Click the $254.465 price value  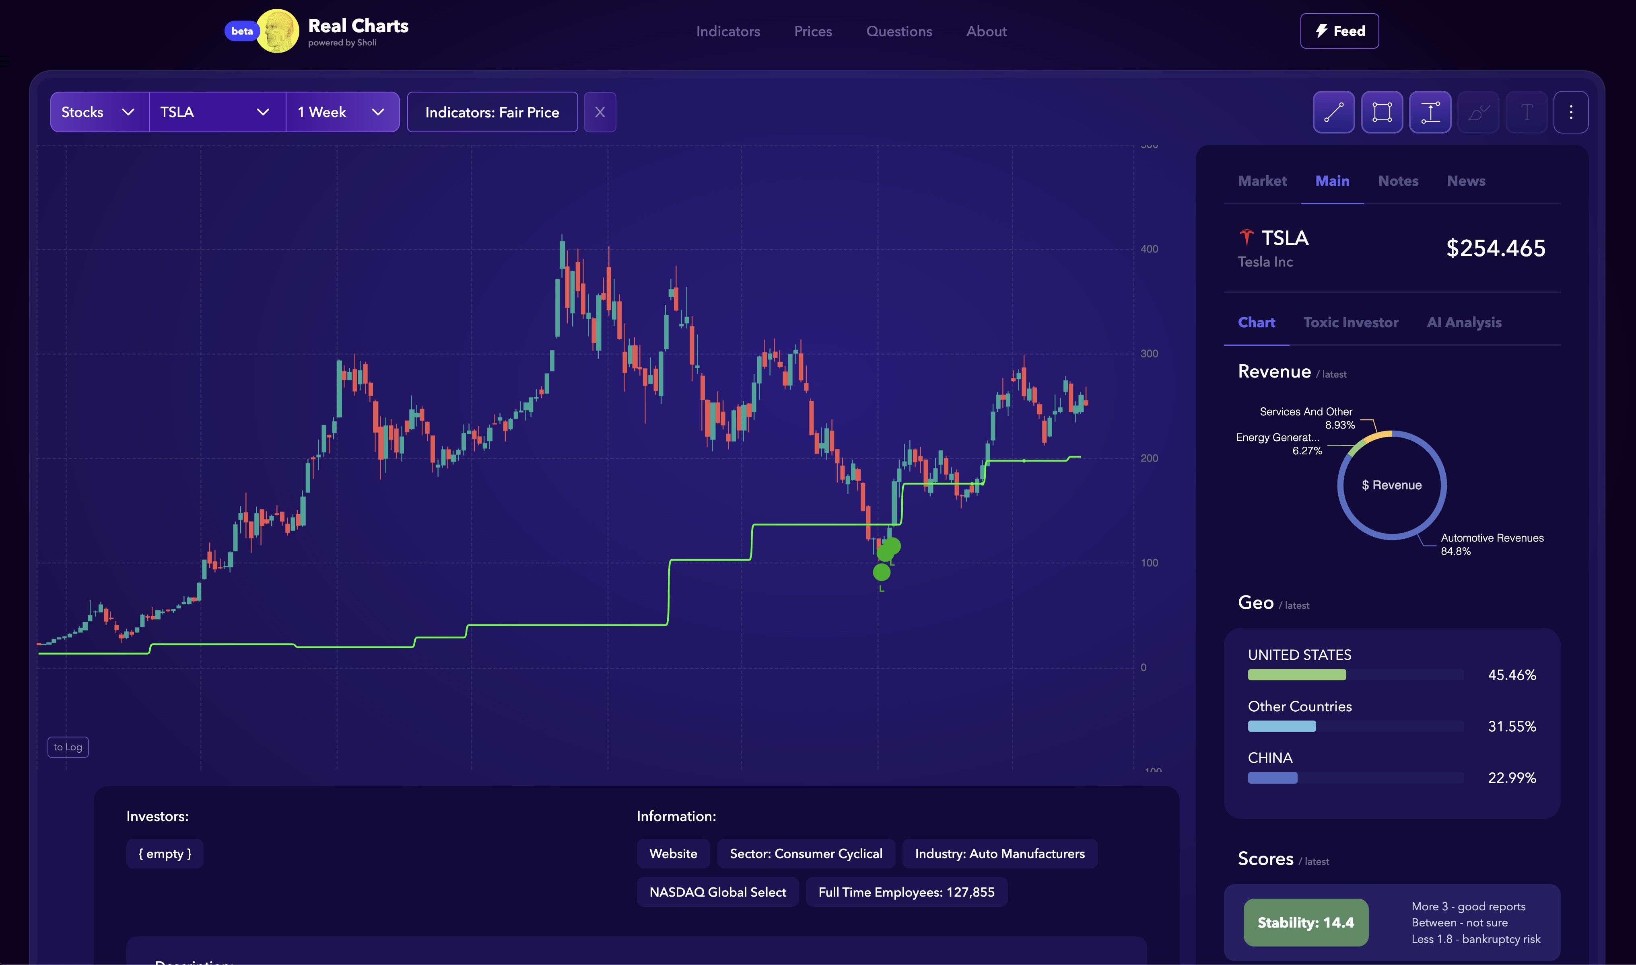tap(1496, 248)
